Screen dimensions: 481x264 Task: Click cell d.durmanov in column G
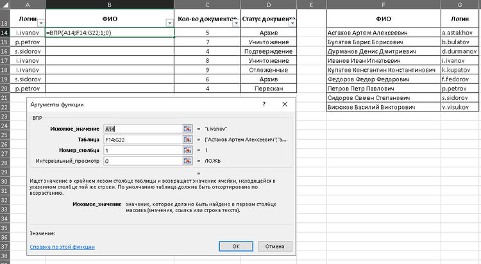coord(460,51)
